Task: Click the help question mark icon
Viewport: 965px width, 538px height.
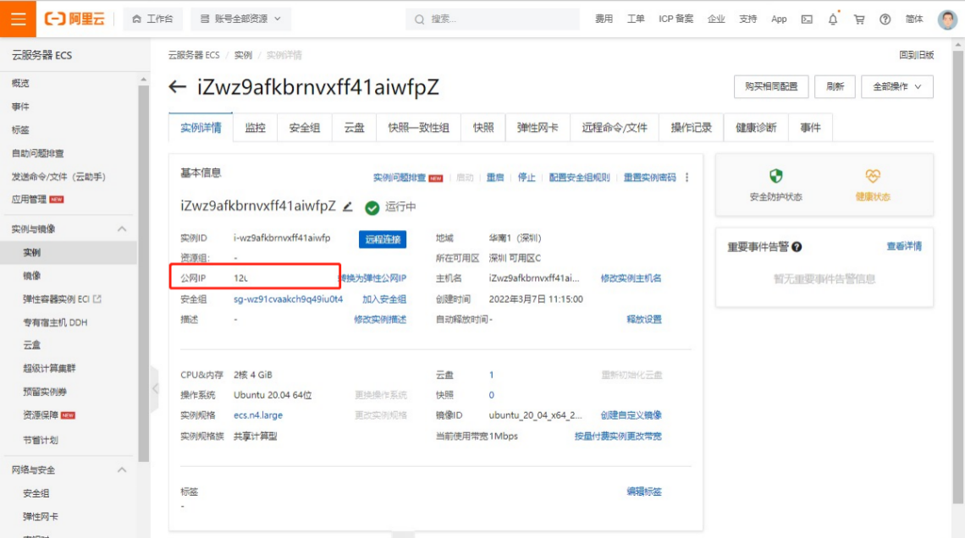Action: tap(885, 19)
